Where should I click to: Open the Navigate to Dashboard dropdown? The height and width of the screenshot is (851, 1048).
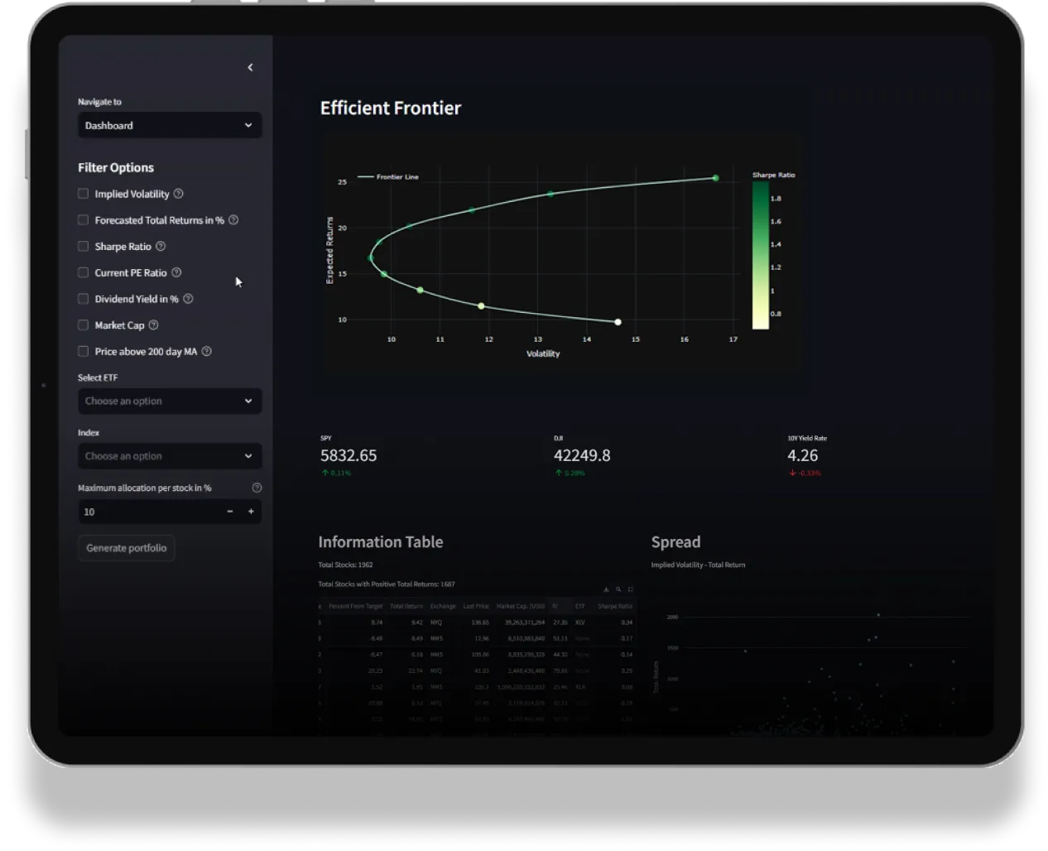point(170,126)
